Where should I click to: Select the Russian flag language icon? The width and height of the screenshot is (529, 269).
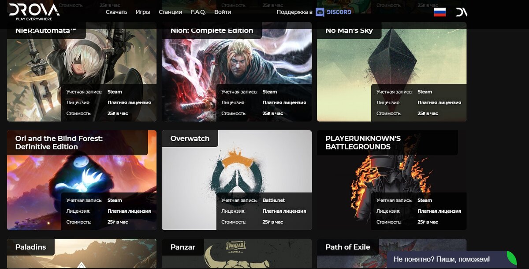click(x=440, y=12)
